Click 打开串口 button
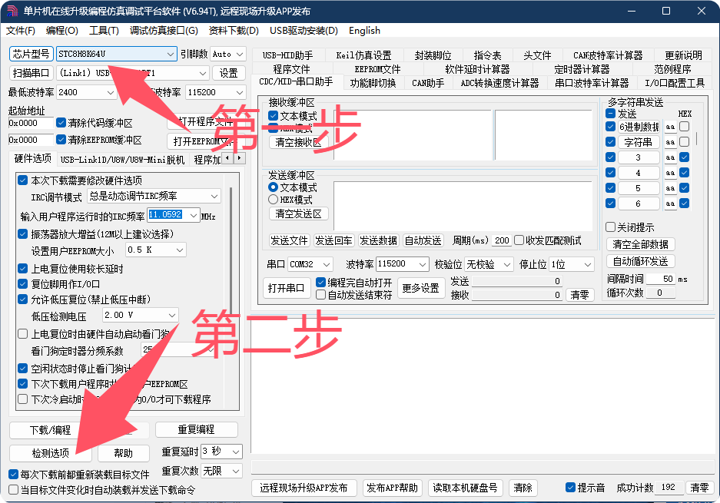This screenshot has width=720, height=503. tap(286, 288)
